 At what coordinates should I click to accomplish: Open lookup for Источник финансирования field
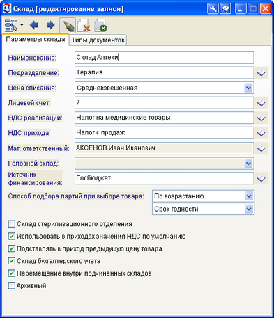(x=261, y=178)
